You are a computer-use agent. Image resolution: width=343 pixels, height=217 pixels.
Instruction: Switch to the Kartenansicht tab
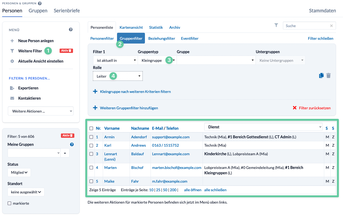(131, 27)
